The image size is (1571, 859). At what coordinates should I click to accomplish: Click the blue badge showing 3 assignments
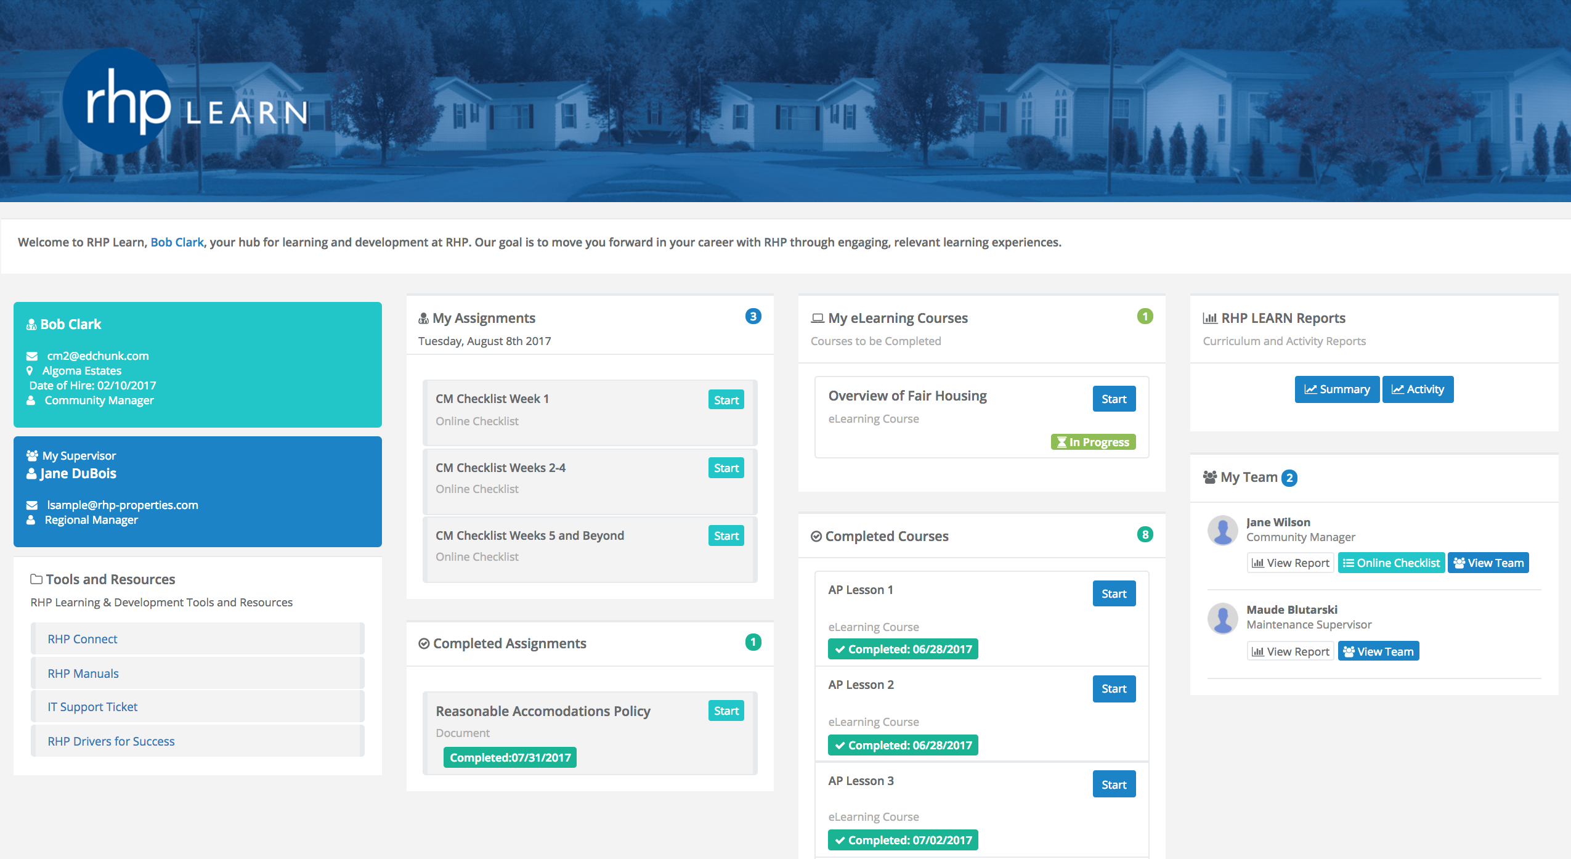[753, 316]
